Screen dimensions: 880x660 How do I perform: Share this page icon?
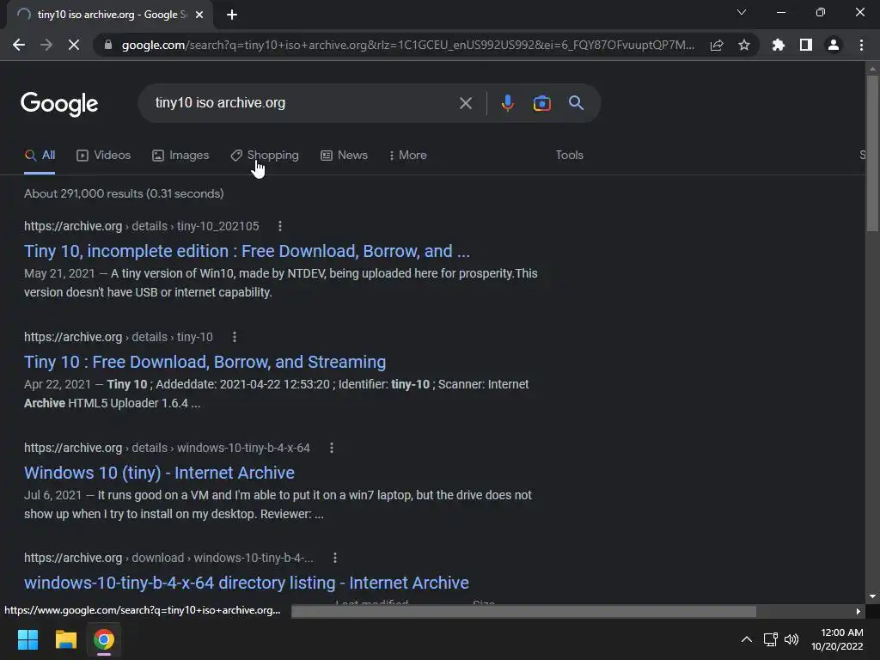point(717,45)
